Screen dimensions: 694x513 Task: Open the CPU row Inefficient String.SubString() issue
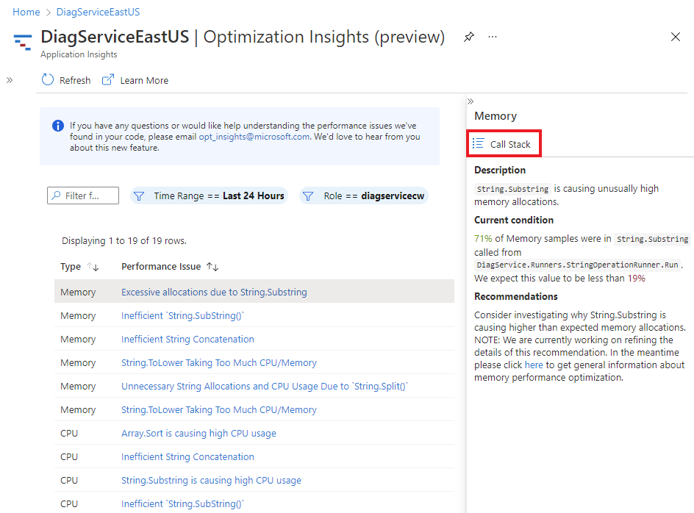[x=182, y=503]
